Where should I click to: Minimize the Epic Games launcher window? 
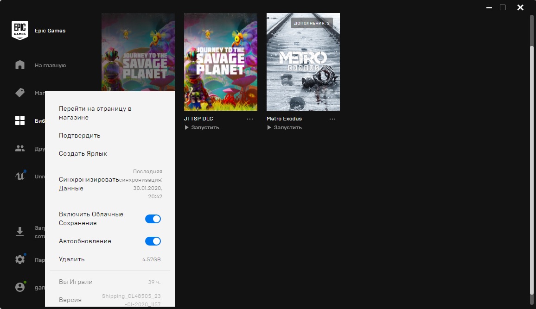tap(489, 7)
